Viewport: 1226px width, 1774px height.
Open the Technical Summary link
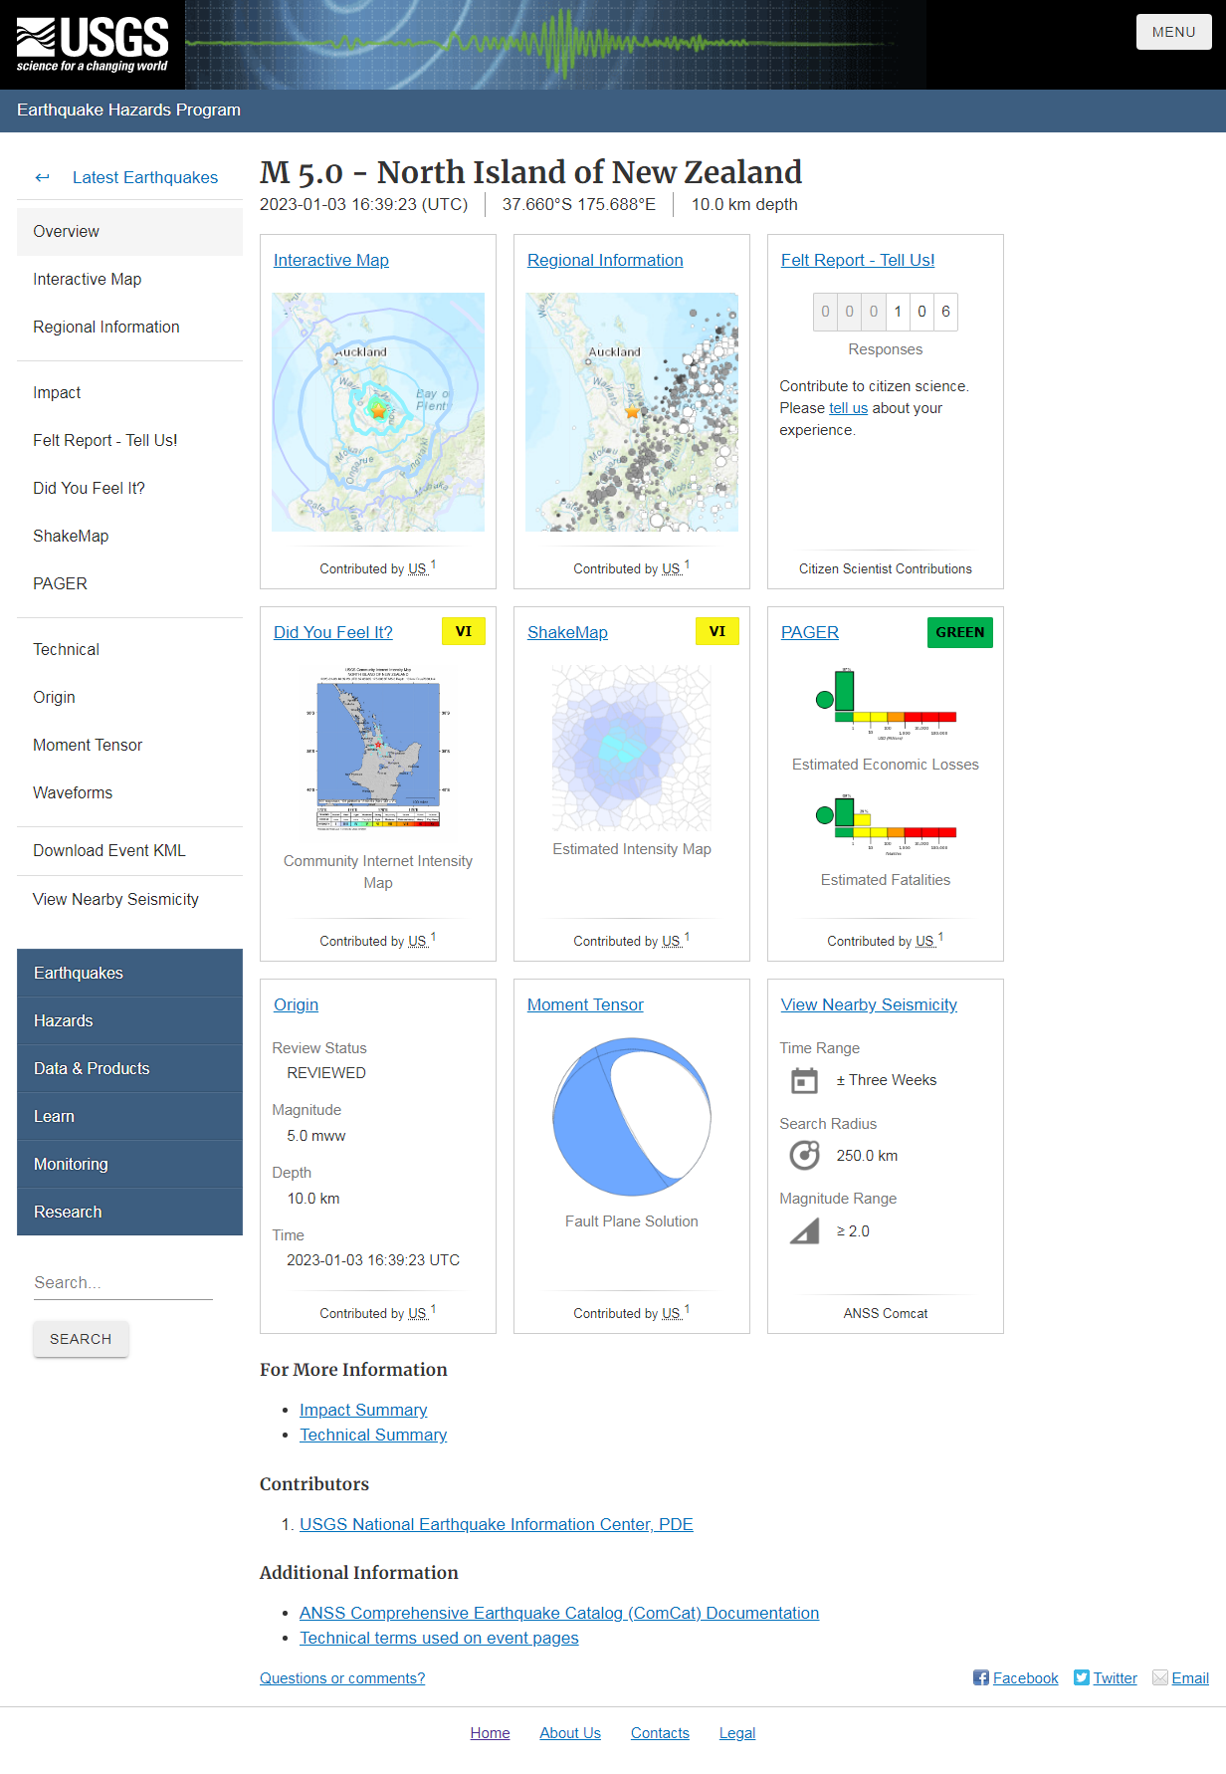[373, 1435]
